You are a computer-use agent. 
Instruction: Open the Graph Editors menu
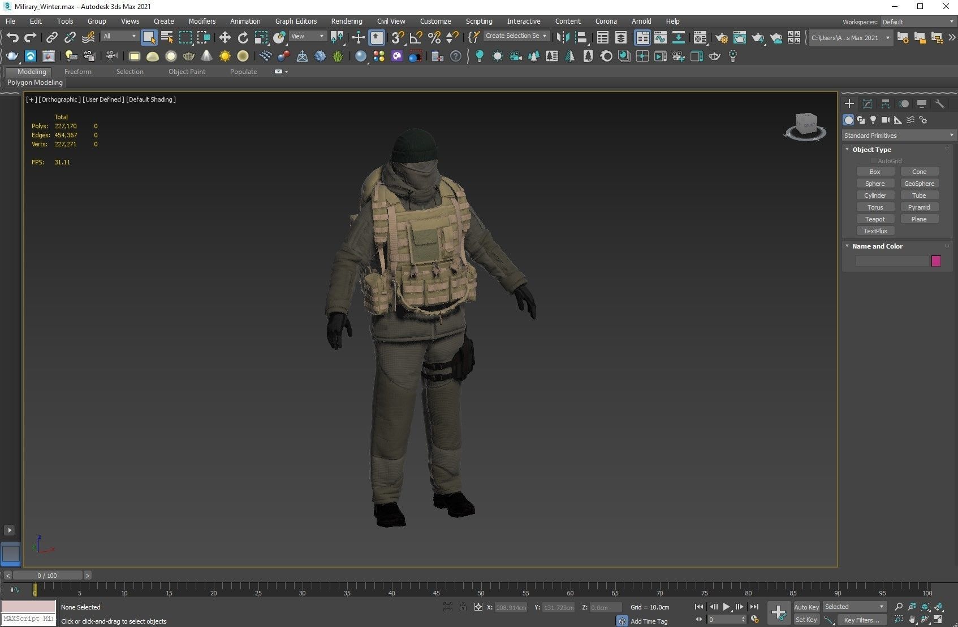[296, 21]
